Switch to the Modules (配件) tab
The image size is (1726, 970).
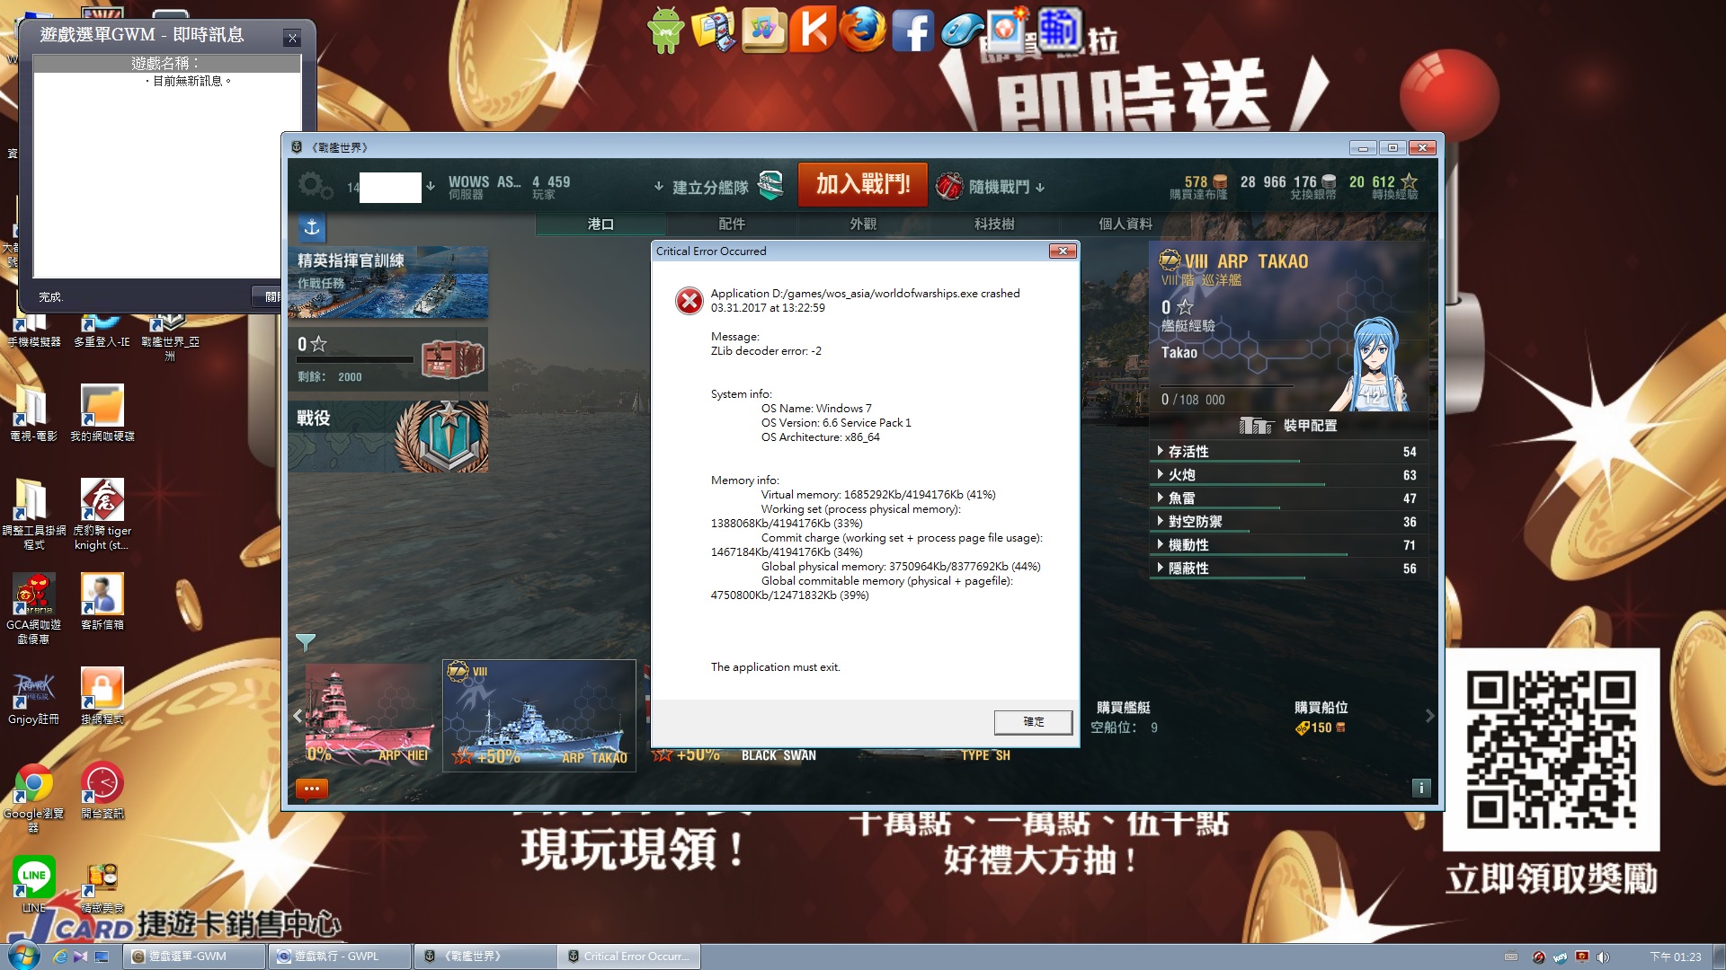(732, 224)
